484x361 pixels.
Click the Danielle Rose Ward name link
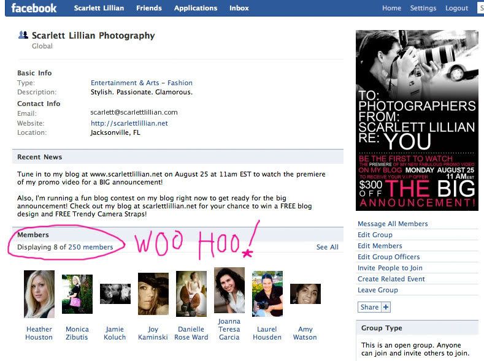coord(191,333)
